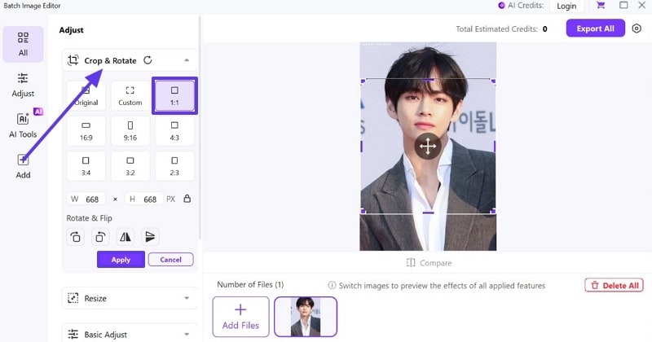Select the 16:9 aspect ratio
Screen dimensions: 652x342
tap(86, 131)
